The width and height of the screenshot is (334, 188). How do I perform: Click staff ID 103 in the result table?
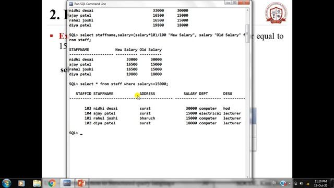[x=88, y=109]
